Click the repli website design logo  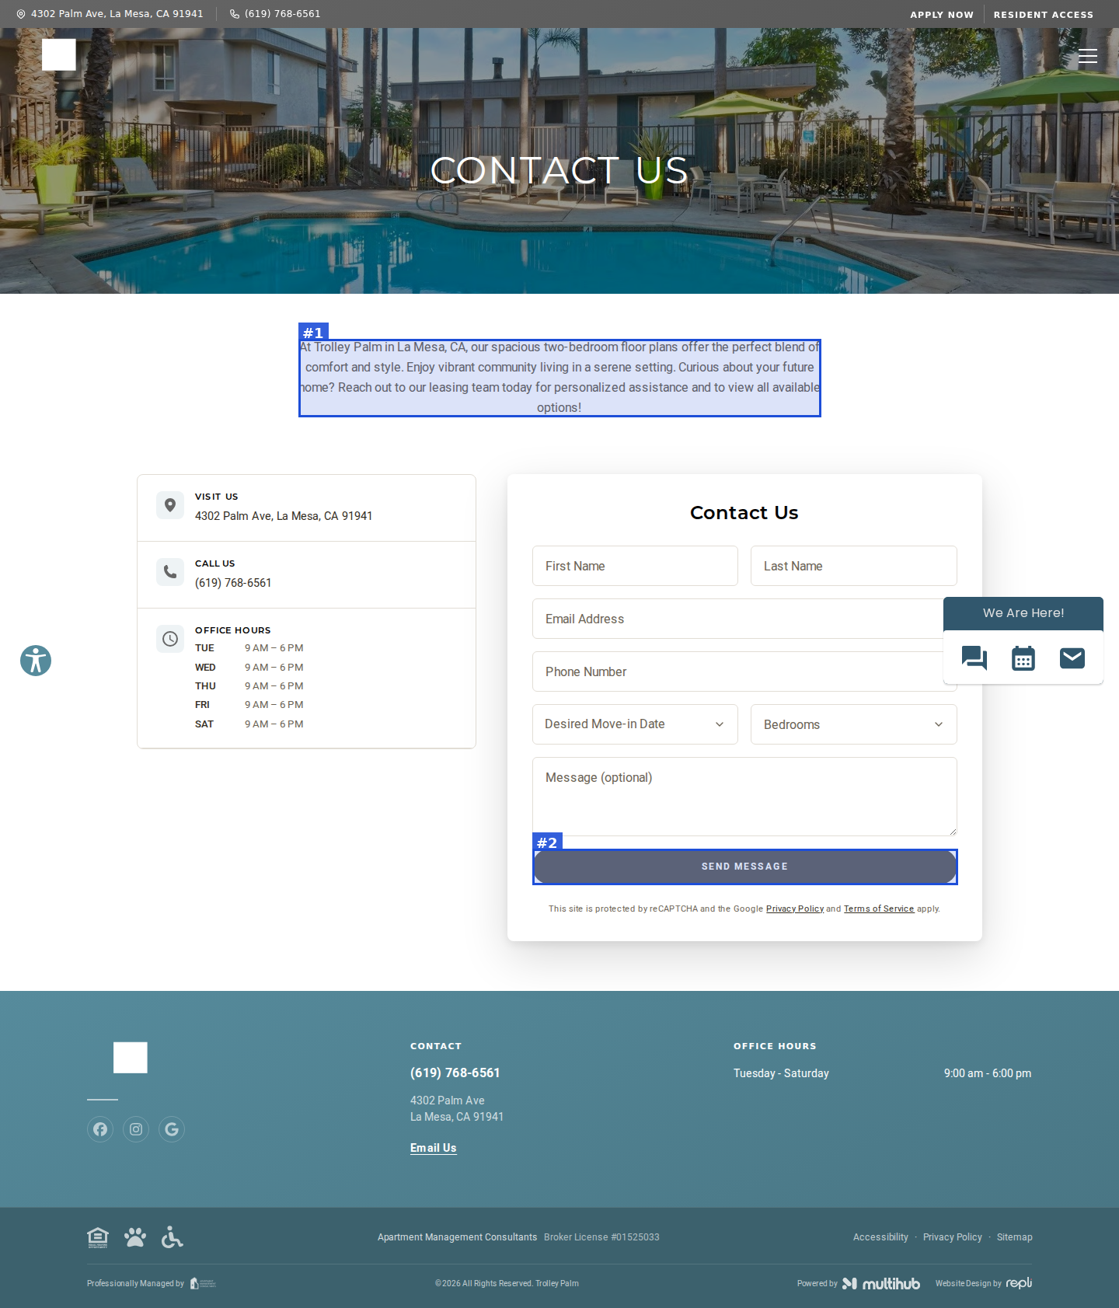pyautogui.click(x=1019, y=1283)
